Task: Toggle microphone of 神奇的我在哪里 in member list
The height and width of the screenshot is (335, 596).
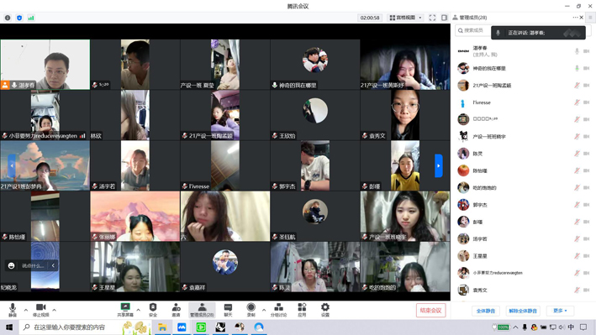Action: tap(577, 68)
